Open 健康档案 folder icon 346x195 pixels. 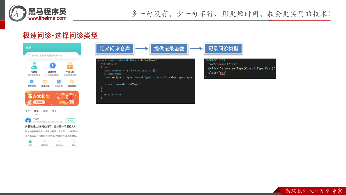coord(45,82)
